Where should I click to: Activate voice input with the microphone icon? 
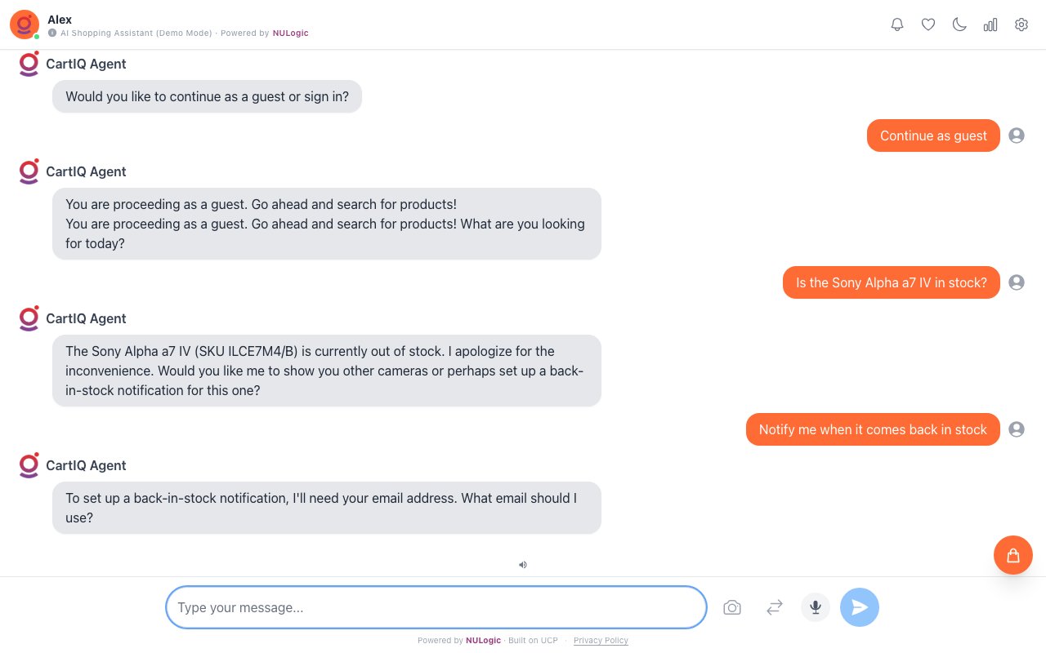816,607
